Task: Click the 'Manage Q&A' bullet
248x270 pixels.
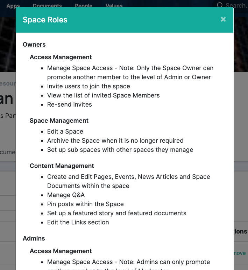Action: pos(66,195)
